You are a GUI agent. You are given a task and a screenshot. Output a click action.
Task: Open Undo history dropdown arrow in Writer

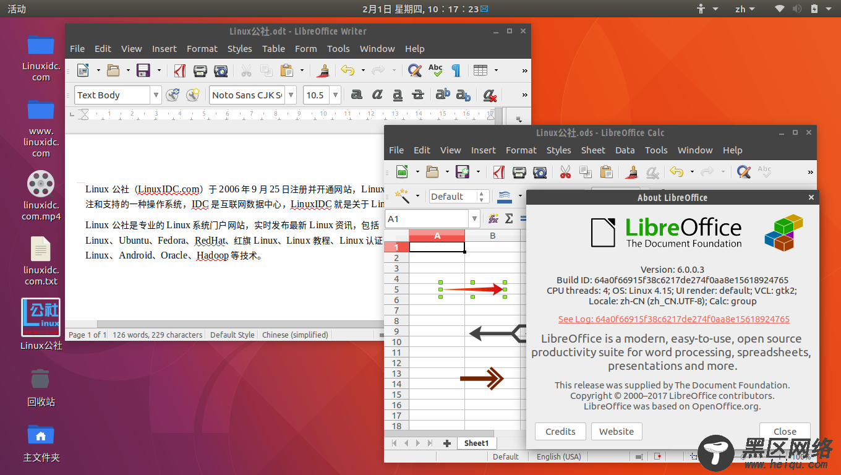click(x=363, y=71)
